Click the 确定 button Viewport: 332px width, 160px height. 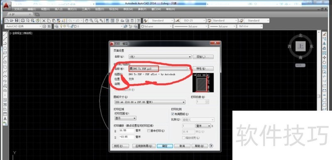[165, 146]
